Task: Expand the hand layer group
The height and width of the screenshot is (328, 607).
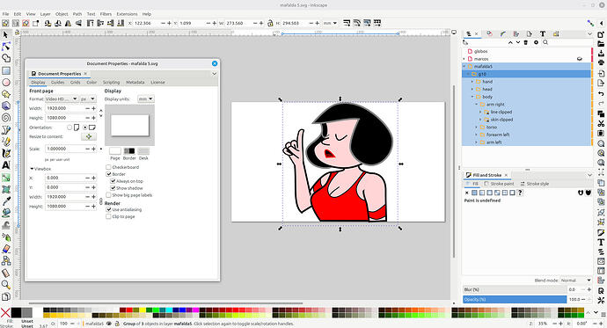Action: point(472,82)
